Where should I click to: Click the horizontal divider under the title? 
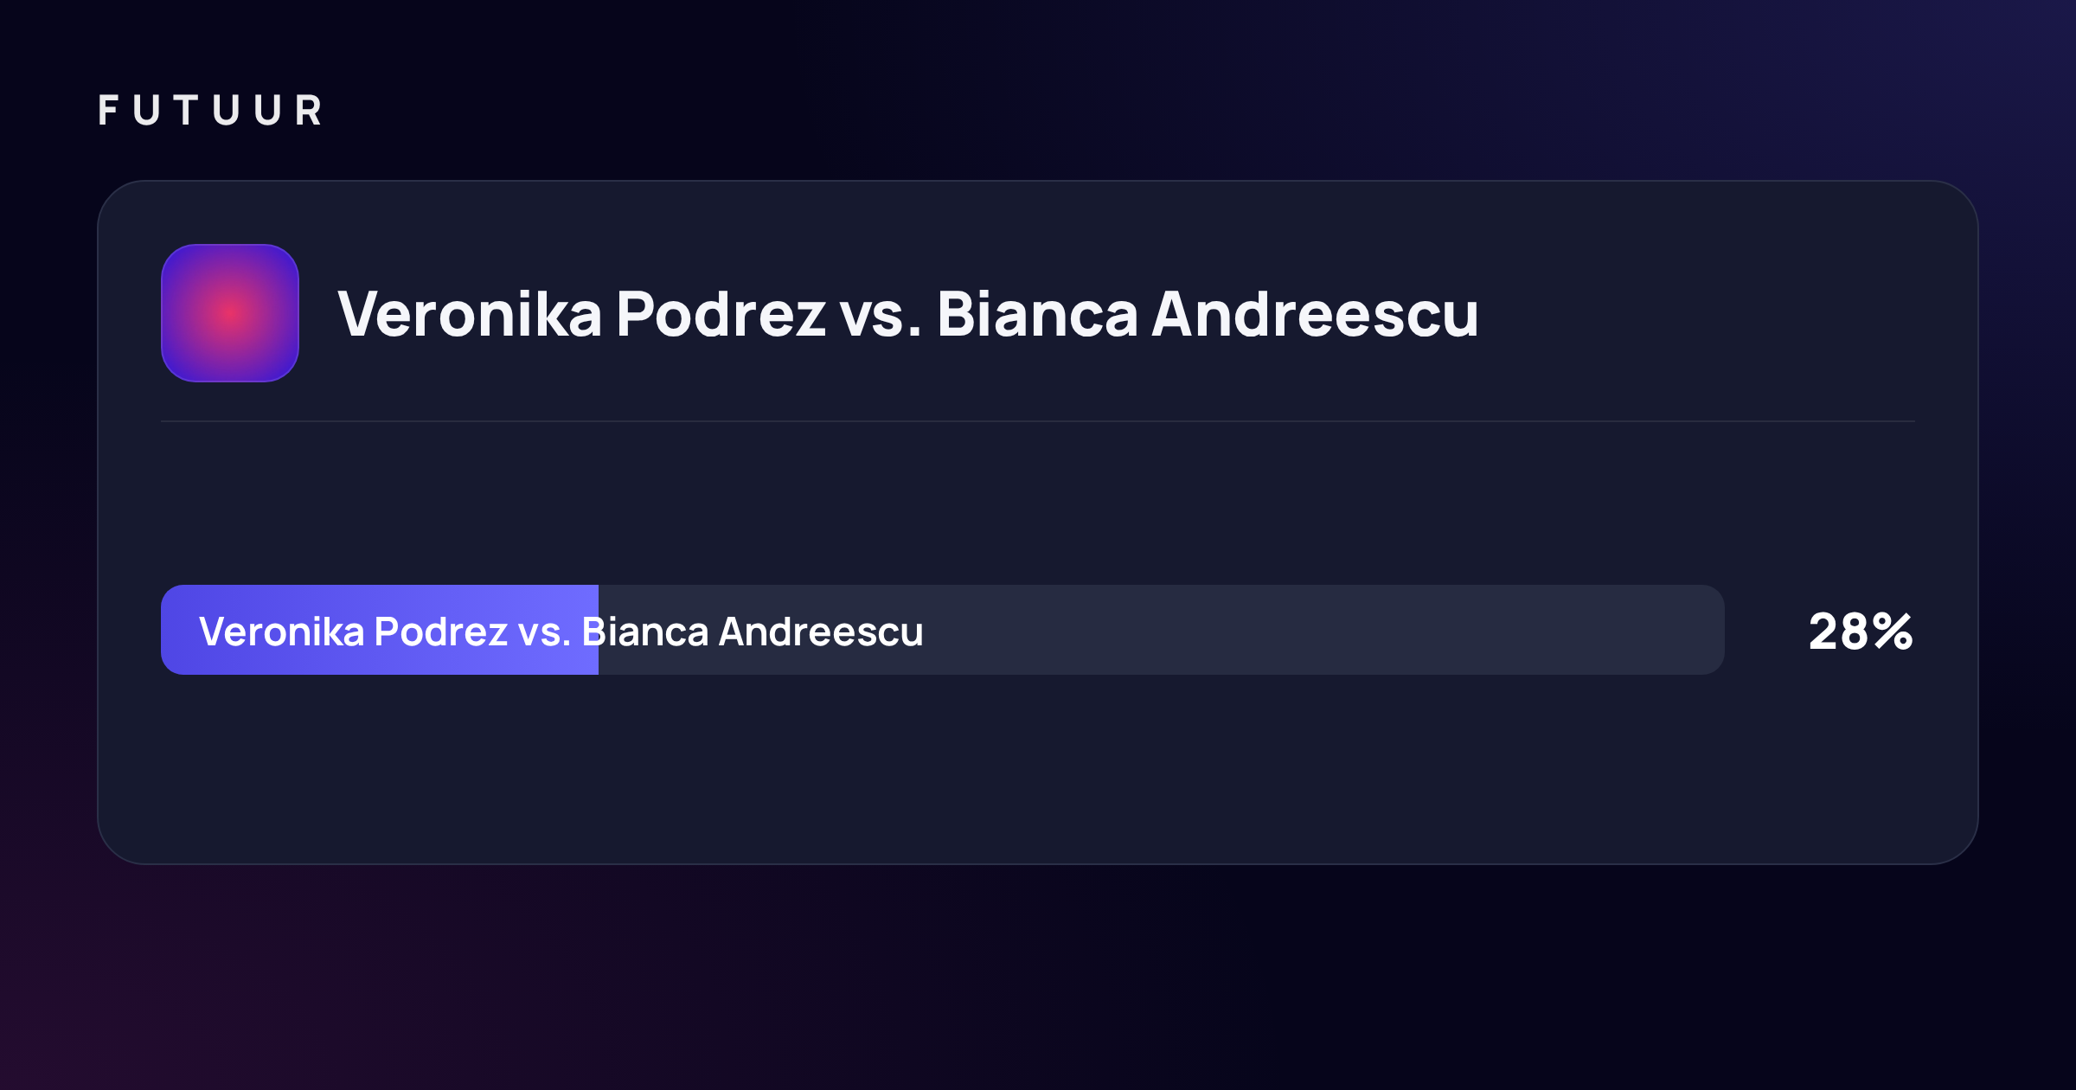point(1038,421)
